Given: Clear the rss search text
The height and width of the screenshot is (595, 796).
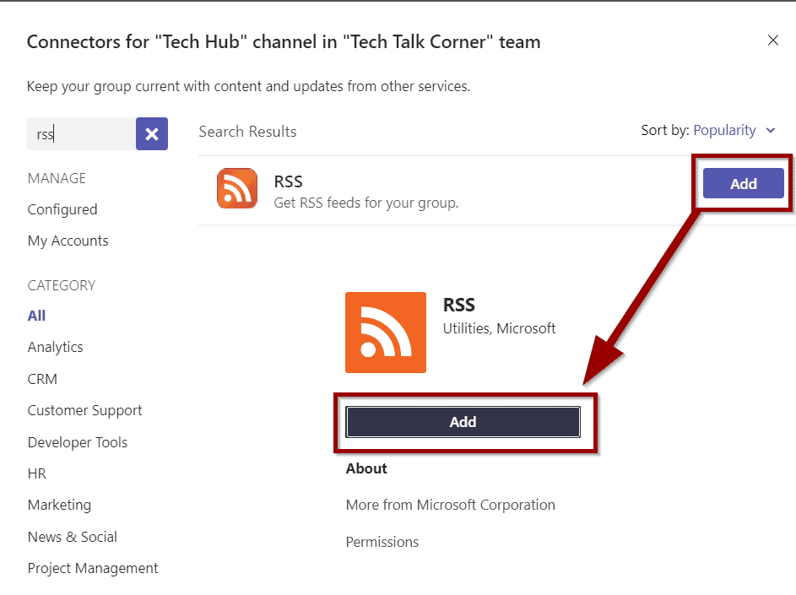Looking at the screenshot, I should click(152, 134).
